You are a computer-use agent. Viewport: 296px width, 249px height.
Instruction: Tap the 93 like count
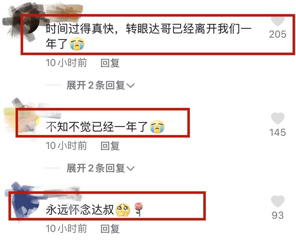(x=278, y=215)
